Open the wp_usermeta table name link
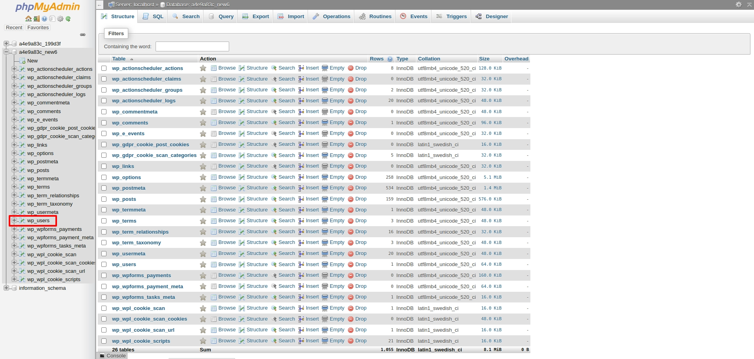The height and width of the screenshot is (359, 754). point(129,254)
